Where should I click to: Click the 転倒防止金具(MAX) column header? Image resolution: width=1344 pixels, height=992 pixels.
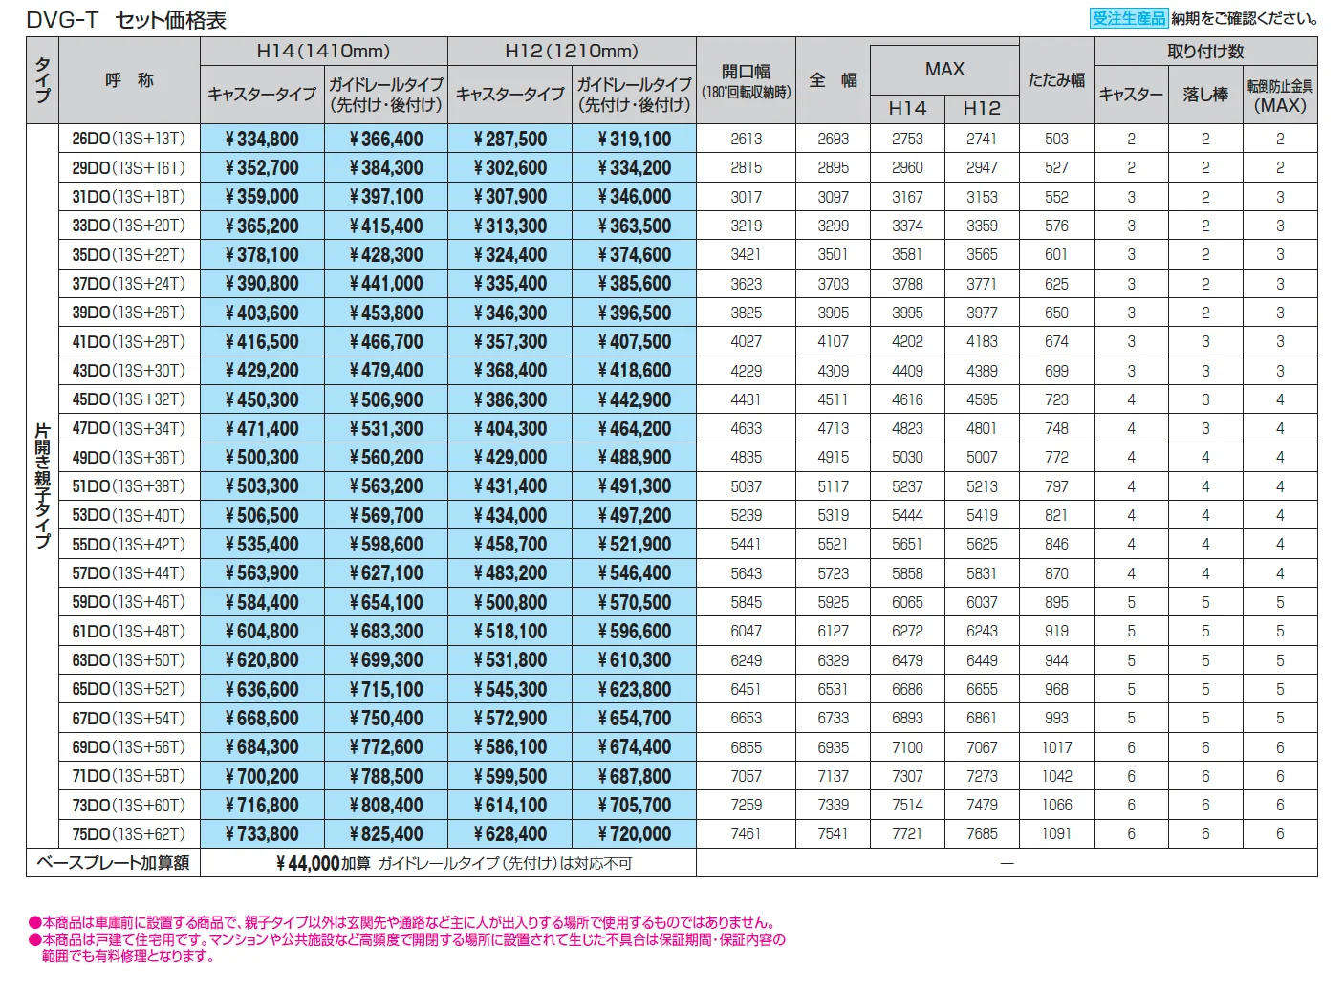click(x=1280, y=95)
